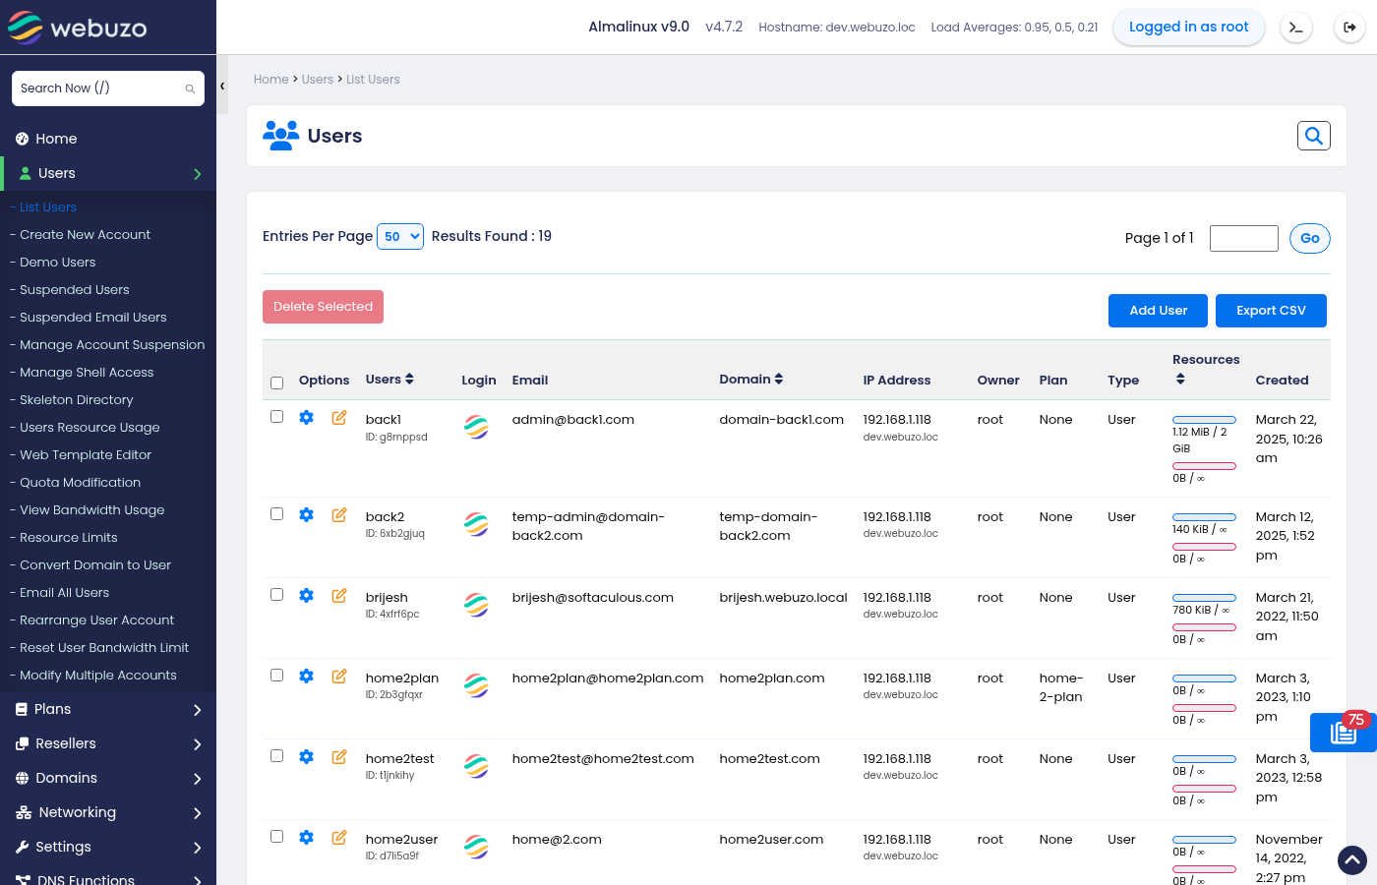Open settings gear for user home2test
The height and width of the screenshot is (885, 1377).
point(306,756)
